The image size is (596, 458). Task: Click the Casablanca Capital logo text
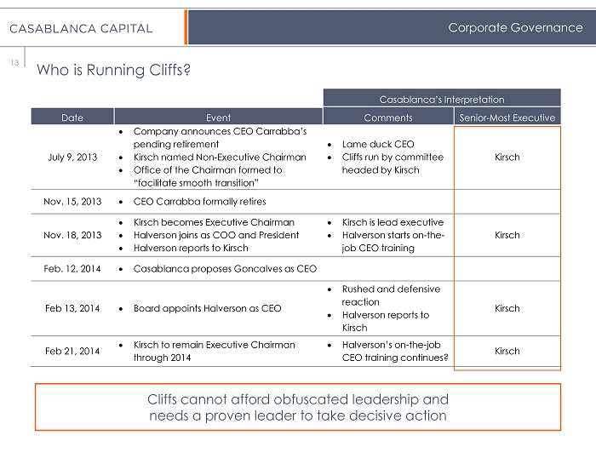pos(82,28)
